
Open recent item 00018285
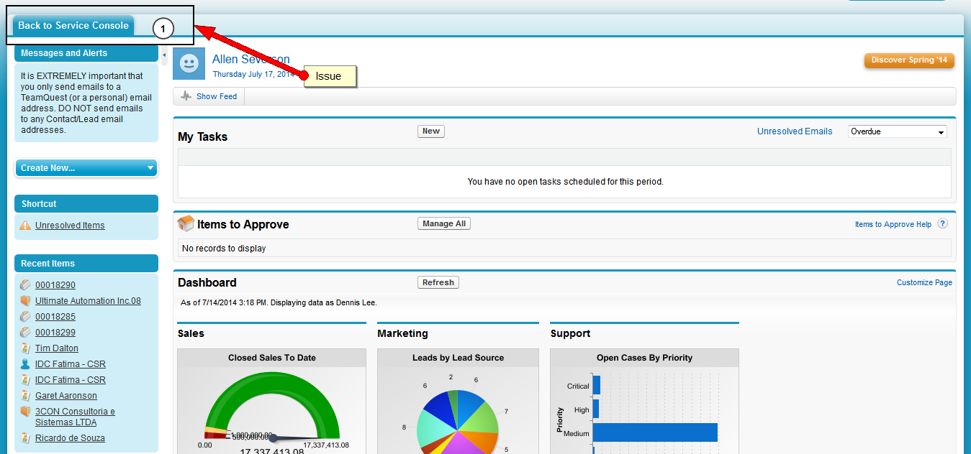[55, 317]
